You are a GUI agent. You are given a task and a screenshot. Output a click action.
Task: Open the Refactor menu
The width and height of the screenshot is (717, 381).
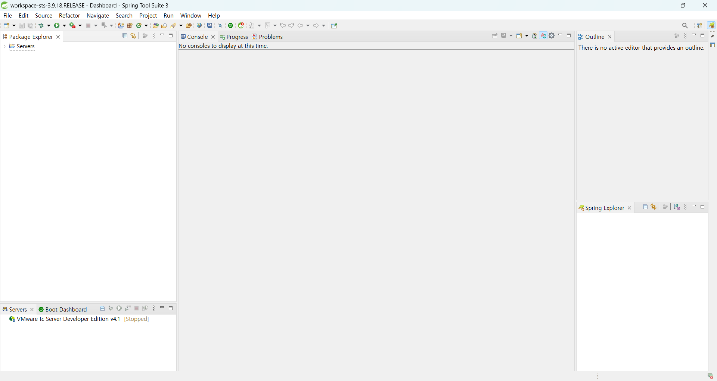(69, 16)
